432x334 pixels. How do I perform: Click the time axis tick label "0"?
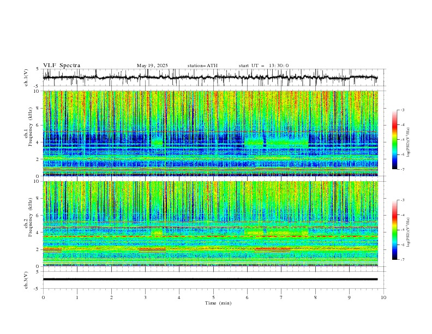point(43,297)
